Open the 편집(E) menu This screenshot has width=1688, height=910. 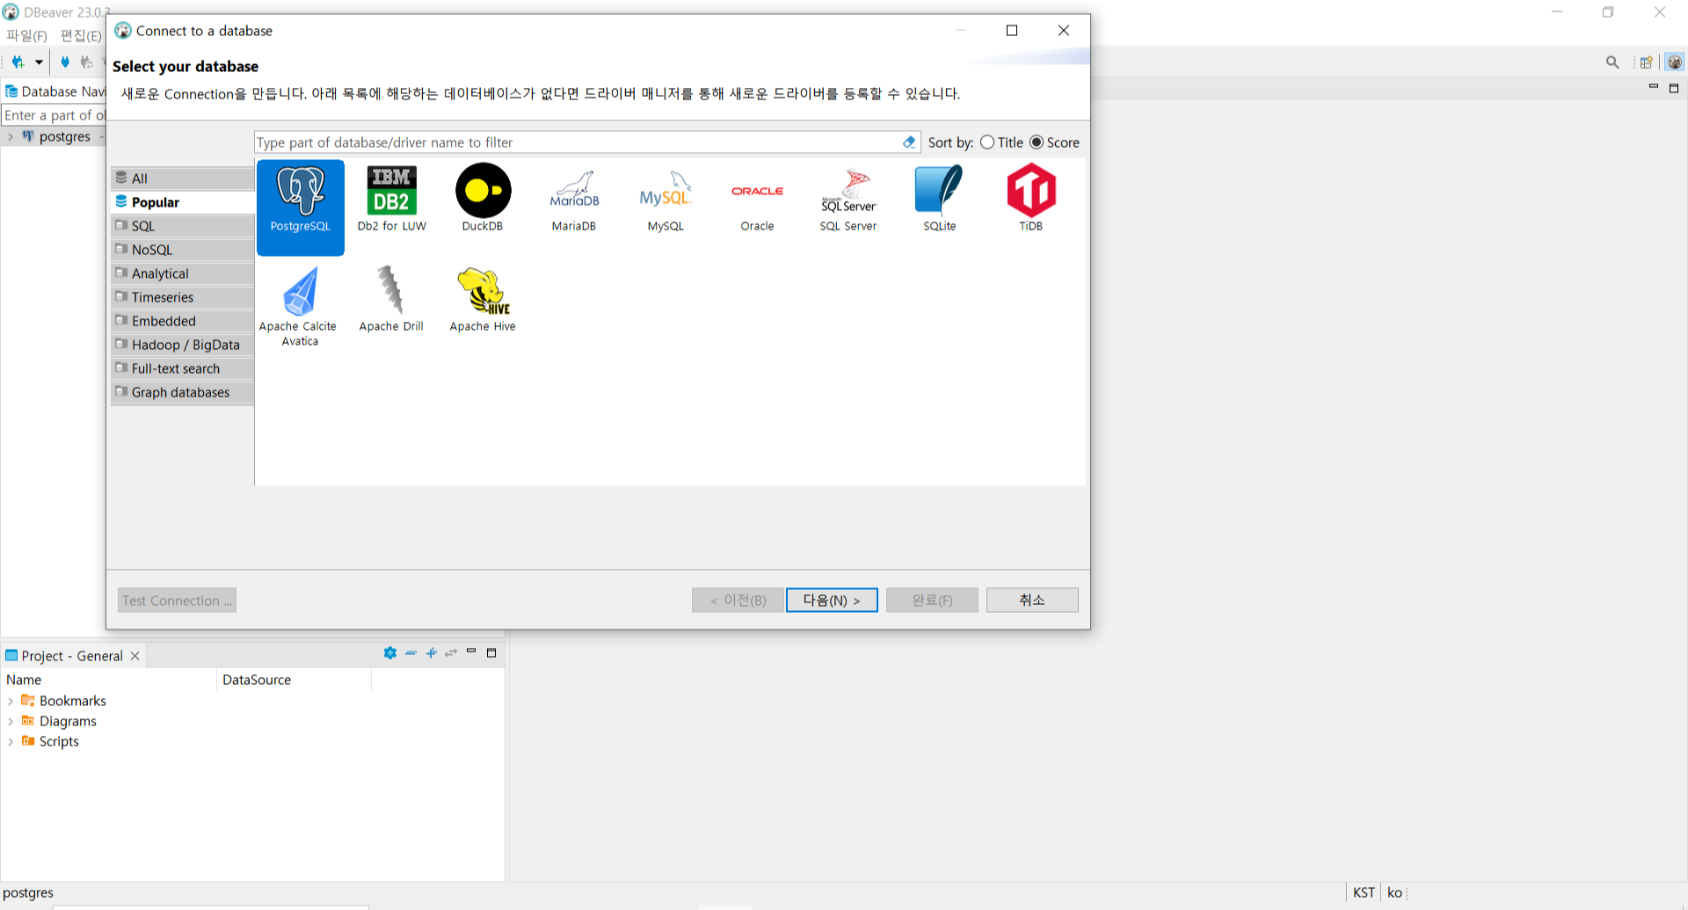click(x=81, y=35)
